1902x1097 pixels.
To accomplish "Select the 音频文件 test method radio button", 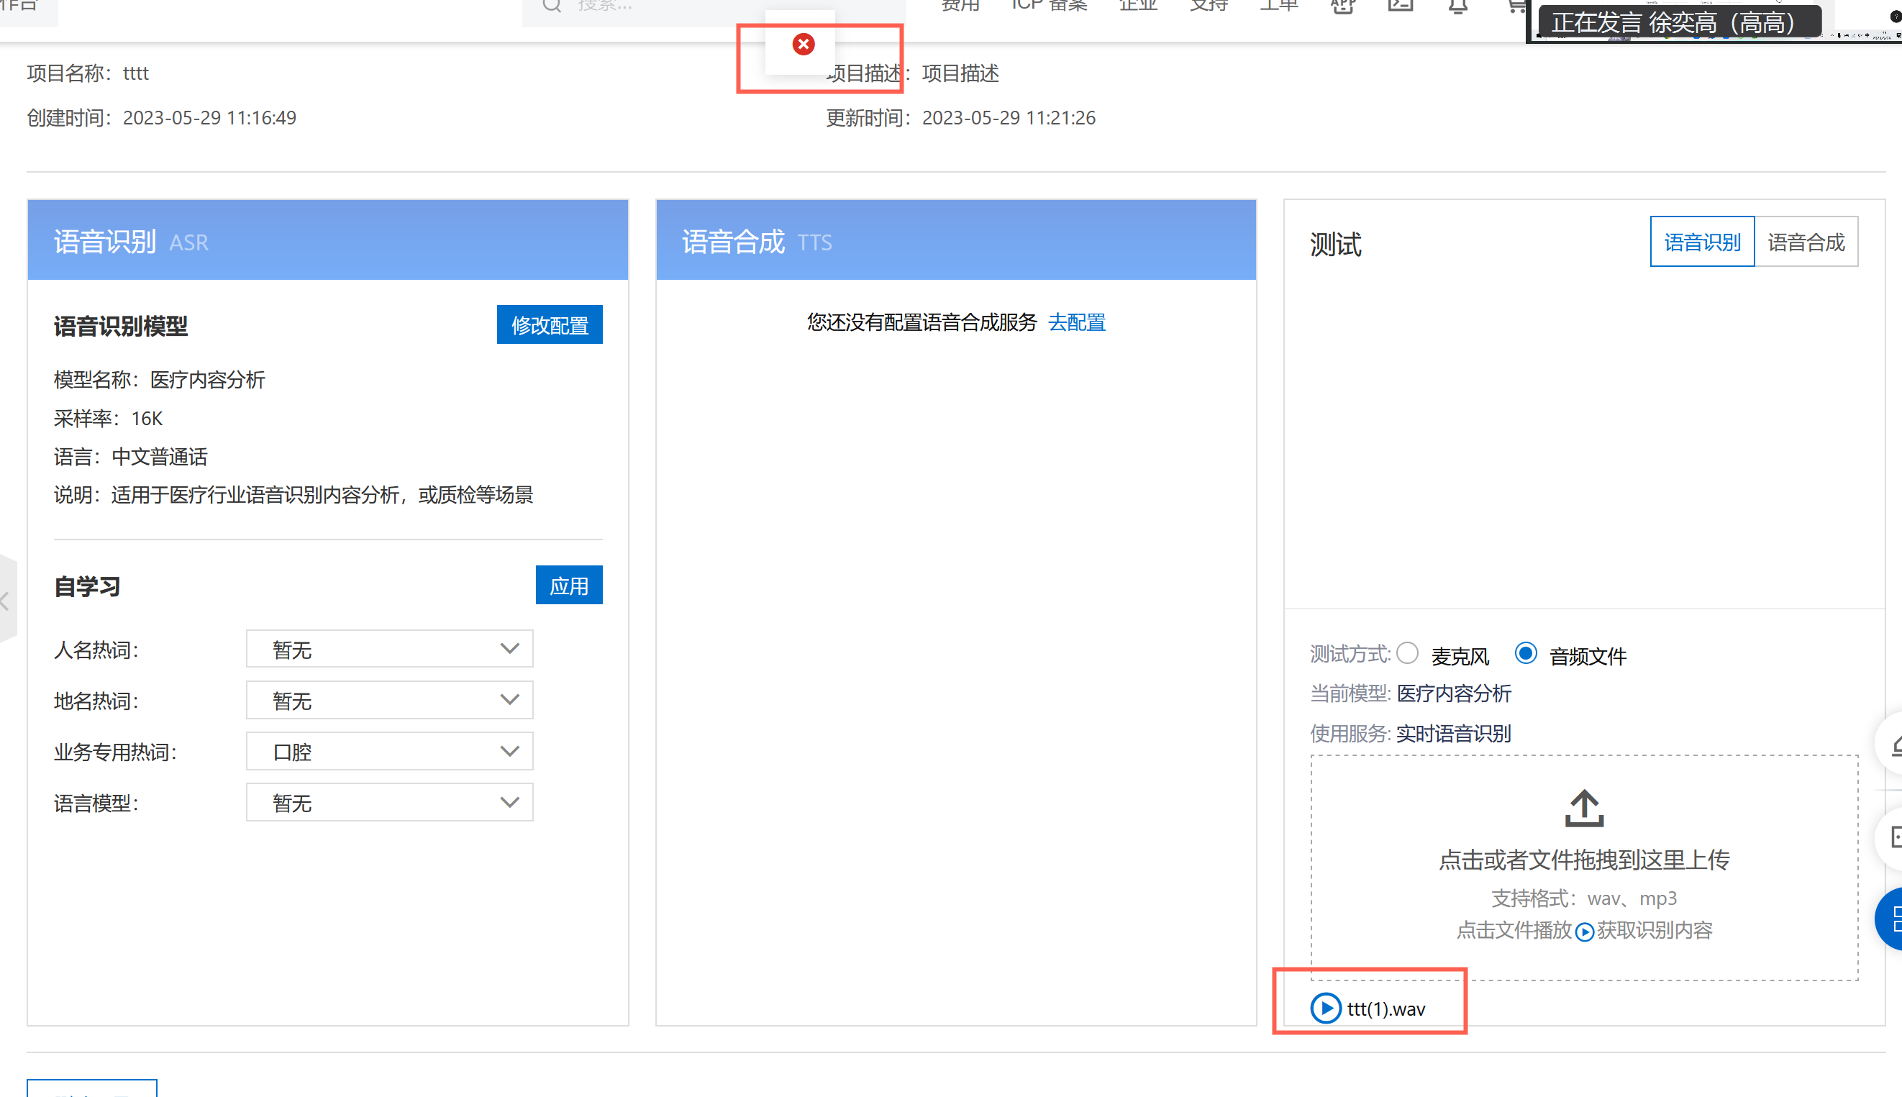I will tap(1525, 654).
